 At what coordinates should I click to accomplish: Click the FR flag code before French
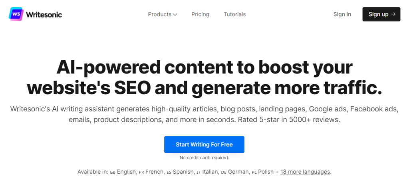[141, 172]
